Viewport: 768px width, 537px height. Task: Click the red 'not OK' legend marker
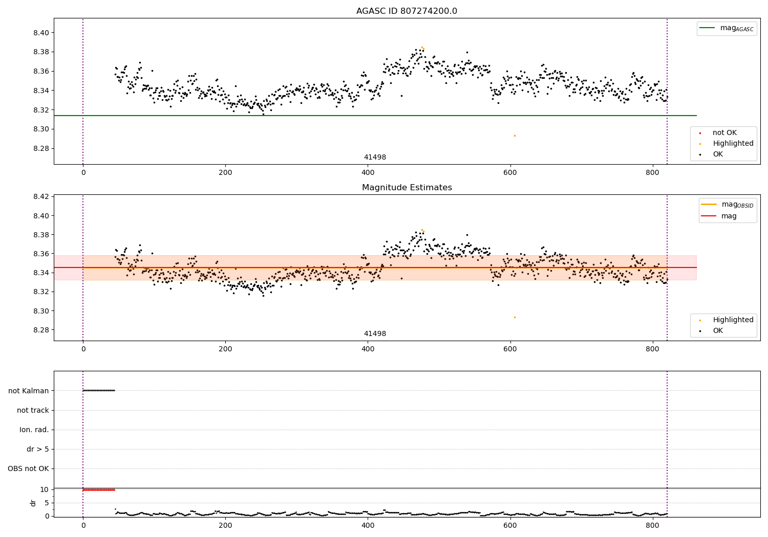click(700, 133)
